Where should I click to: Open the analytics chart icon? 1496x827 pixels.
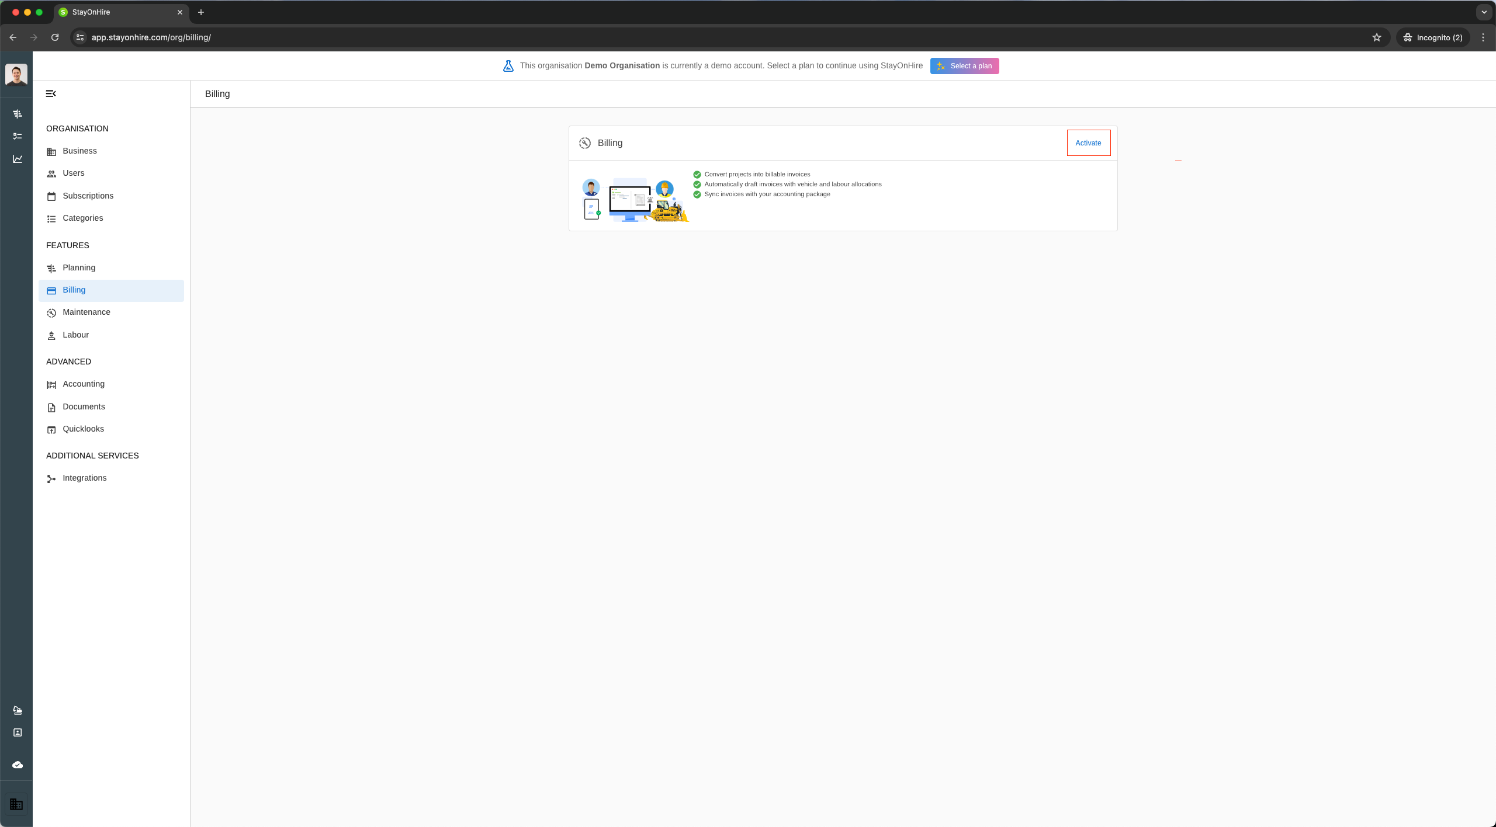click(x=18, y=159)
